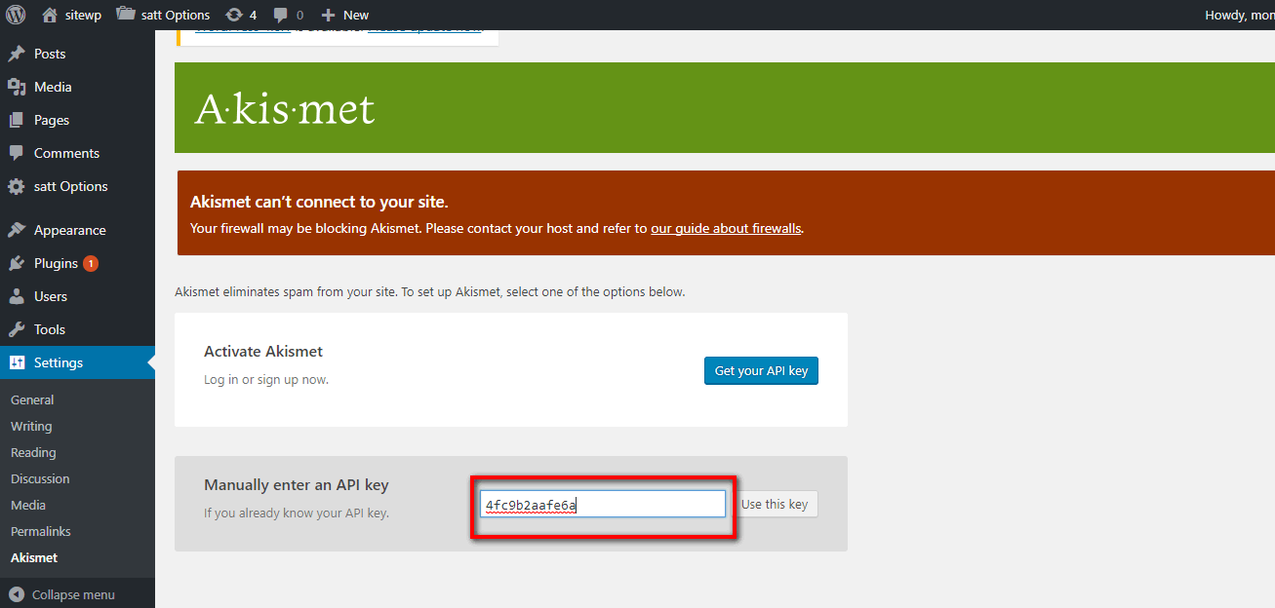Screen dimensions: 1275x608
Task: Focus the API key input field
Action: (x=603, y=504)
